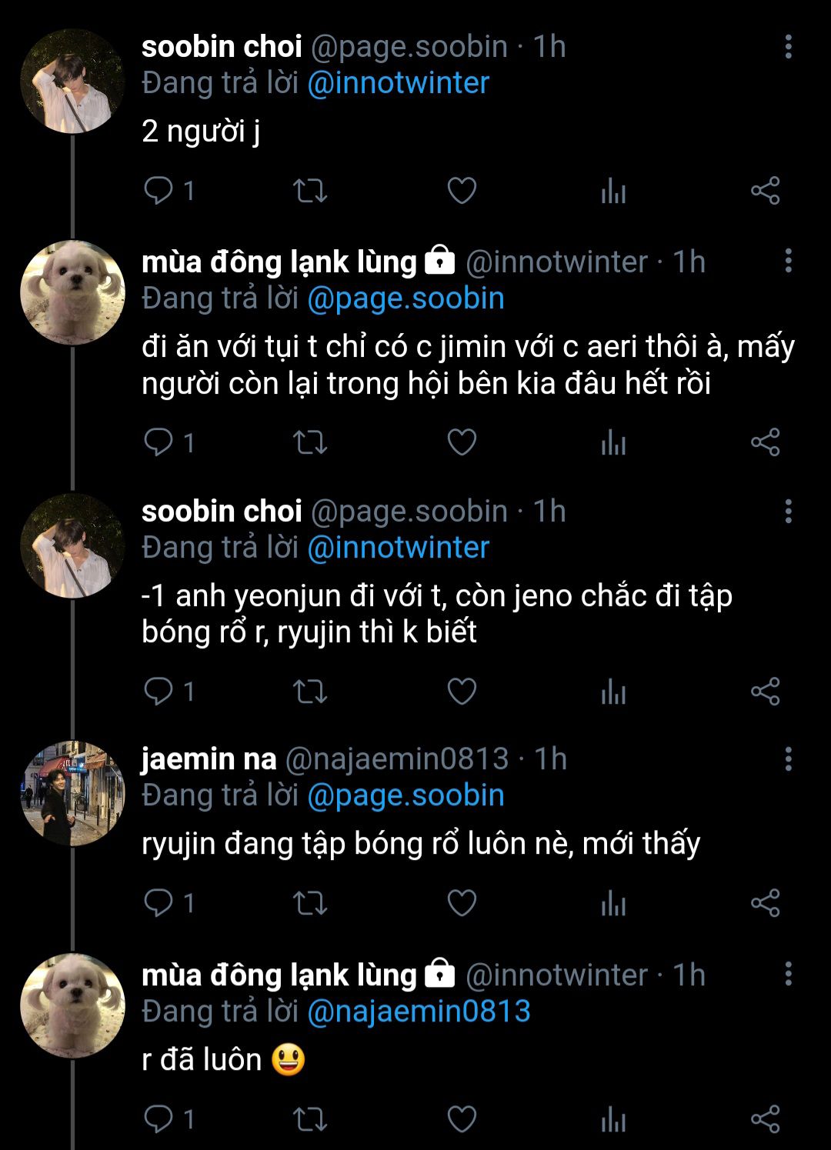Open @najaemin0813 mention link in last tweet
831x1150 pixels.
click(x=419, y=1011)
